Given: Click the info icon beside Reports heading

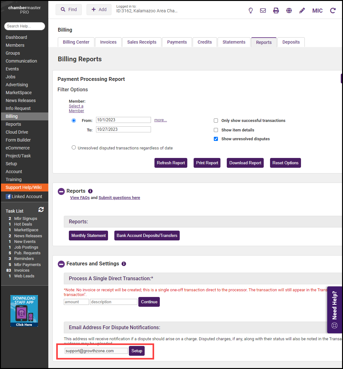Looking at the screenshot, I should coord(90,191).
